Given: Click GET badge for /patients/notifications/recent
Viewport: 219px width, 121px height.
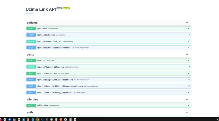Looking at the screenshot, I should [31, 48].
